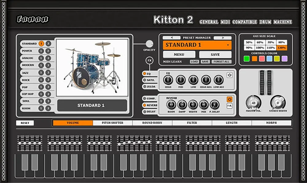Image resolution: width=307 pixels, height=183 pixels.
Task: Click the Stereo Width knob
Action: (278, 102)
